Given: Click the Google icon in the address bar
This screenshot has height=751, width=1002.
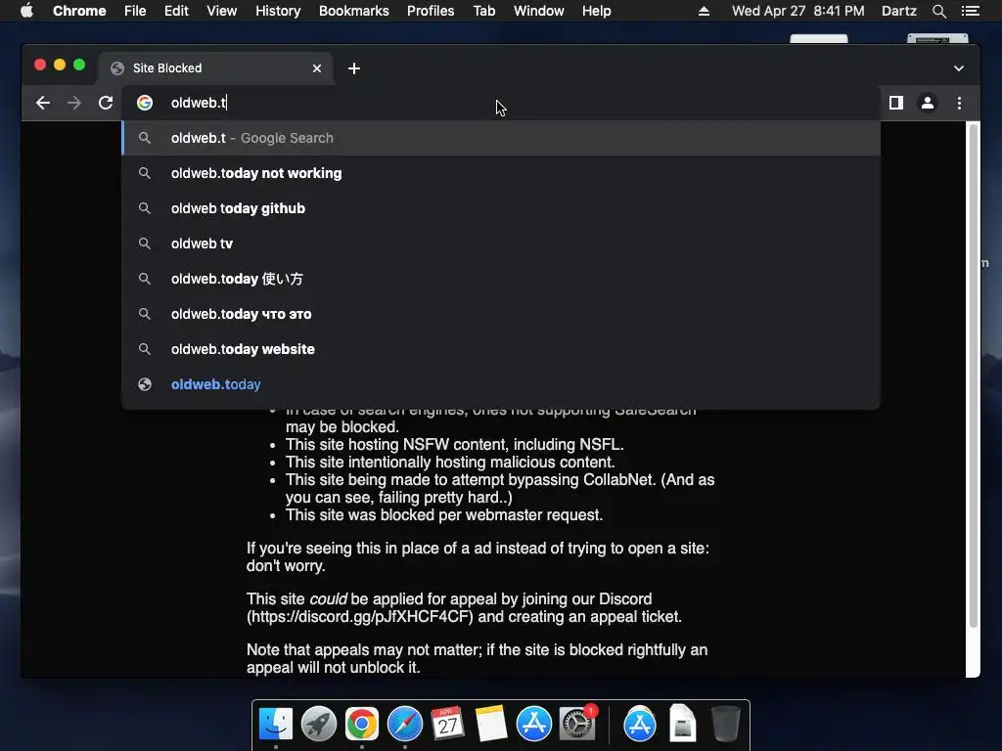Looking at the screenshot, I should (145, 103).
